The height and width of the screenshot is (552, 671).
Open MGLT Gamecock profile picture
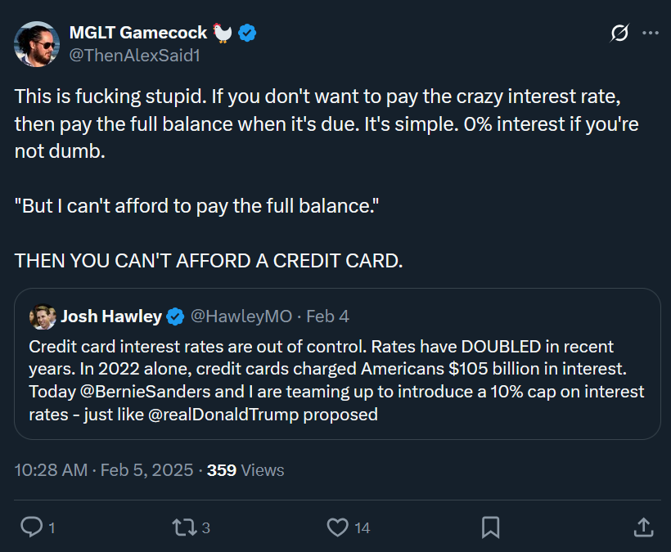click(x=37, y=44)
